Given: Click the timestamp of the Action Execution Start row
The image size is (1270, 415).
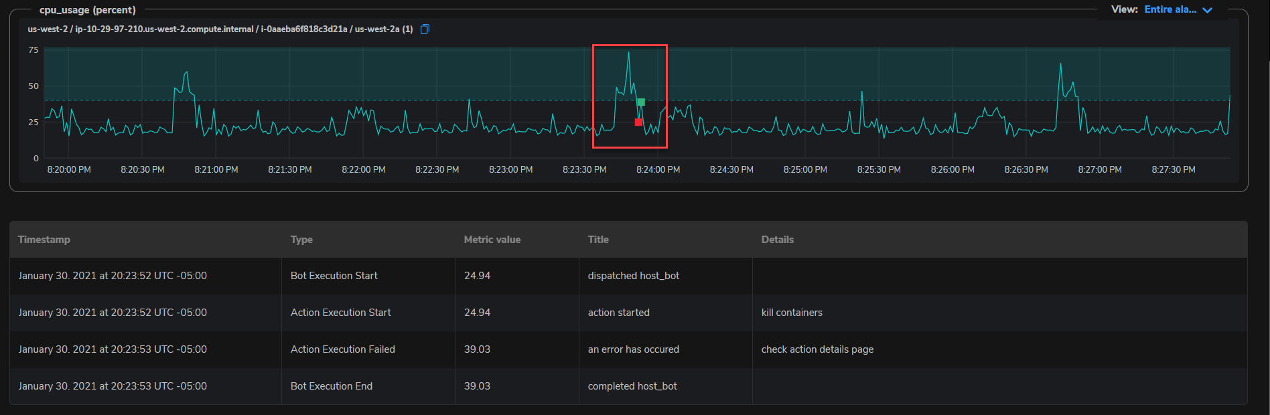Looking at the screenshot, I should coord(113,313).
